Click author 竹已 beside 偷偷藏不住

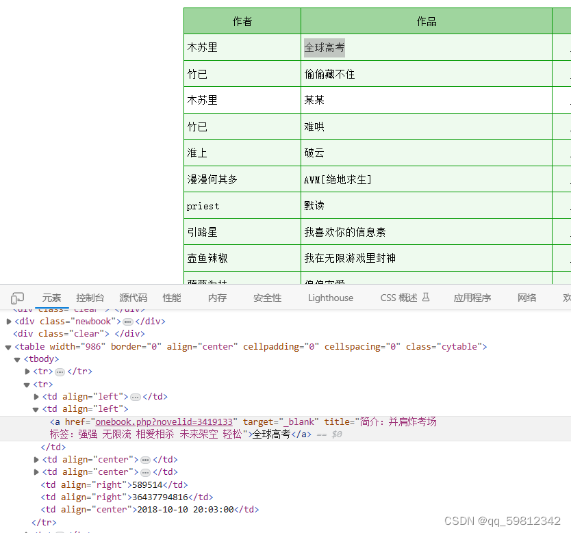pos(197,74)
